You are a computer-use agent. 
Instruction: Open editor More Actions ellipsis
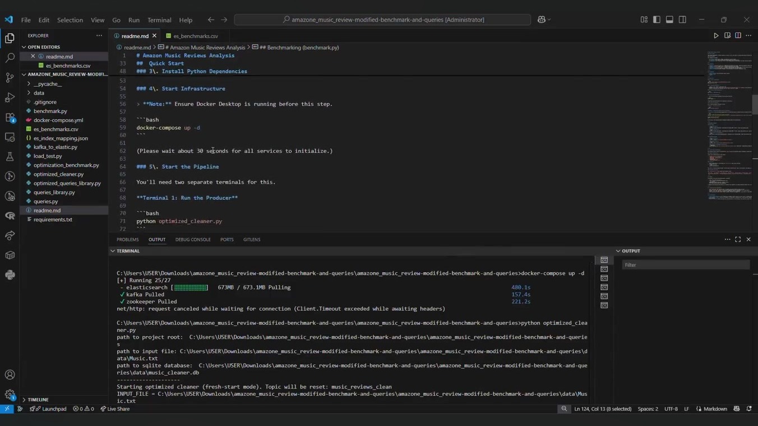click(748, 36)
